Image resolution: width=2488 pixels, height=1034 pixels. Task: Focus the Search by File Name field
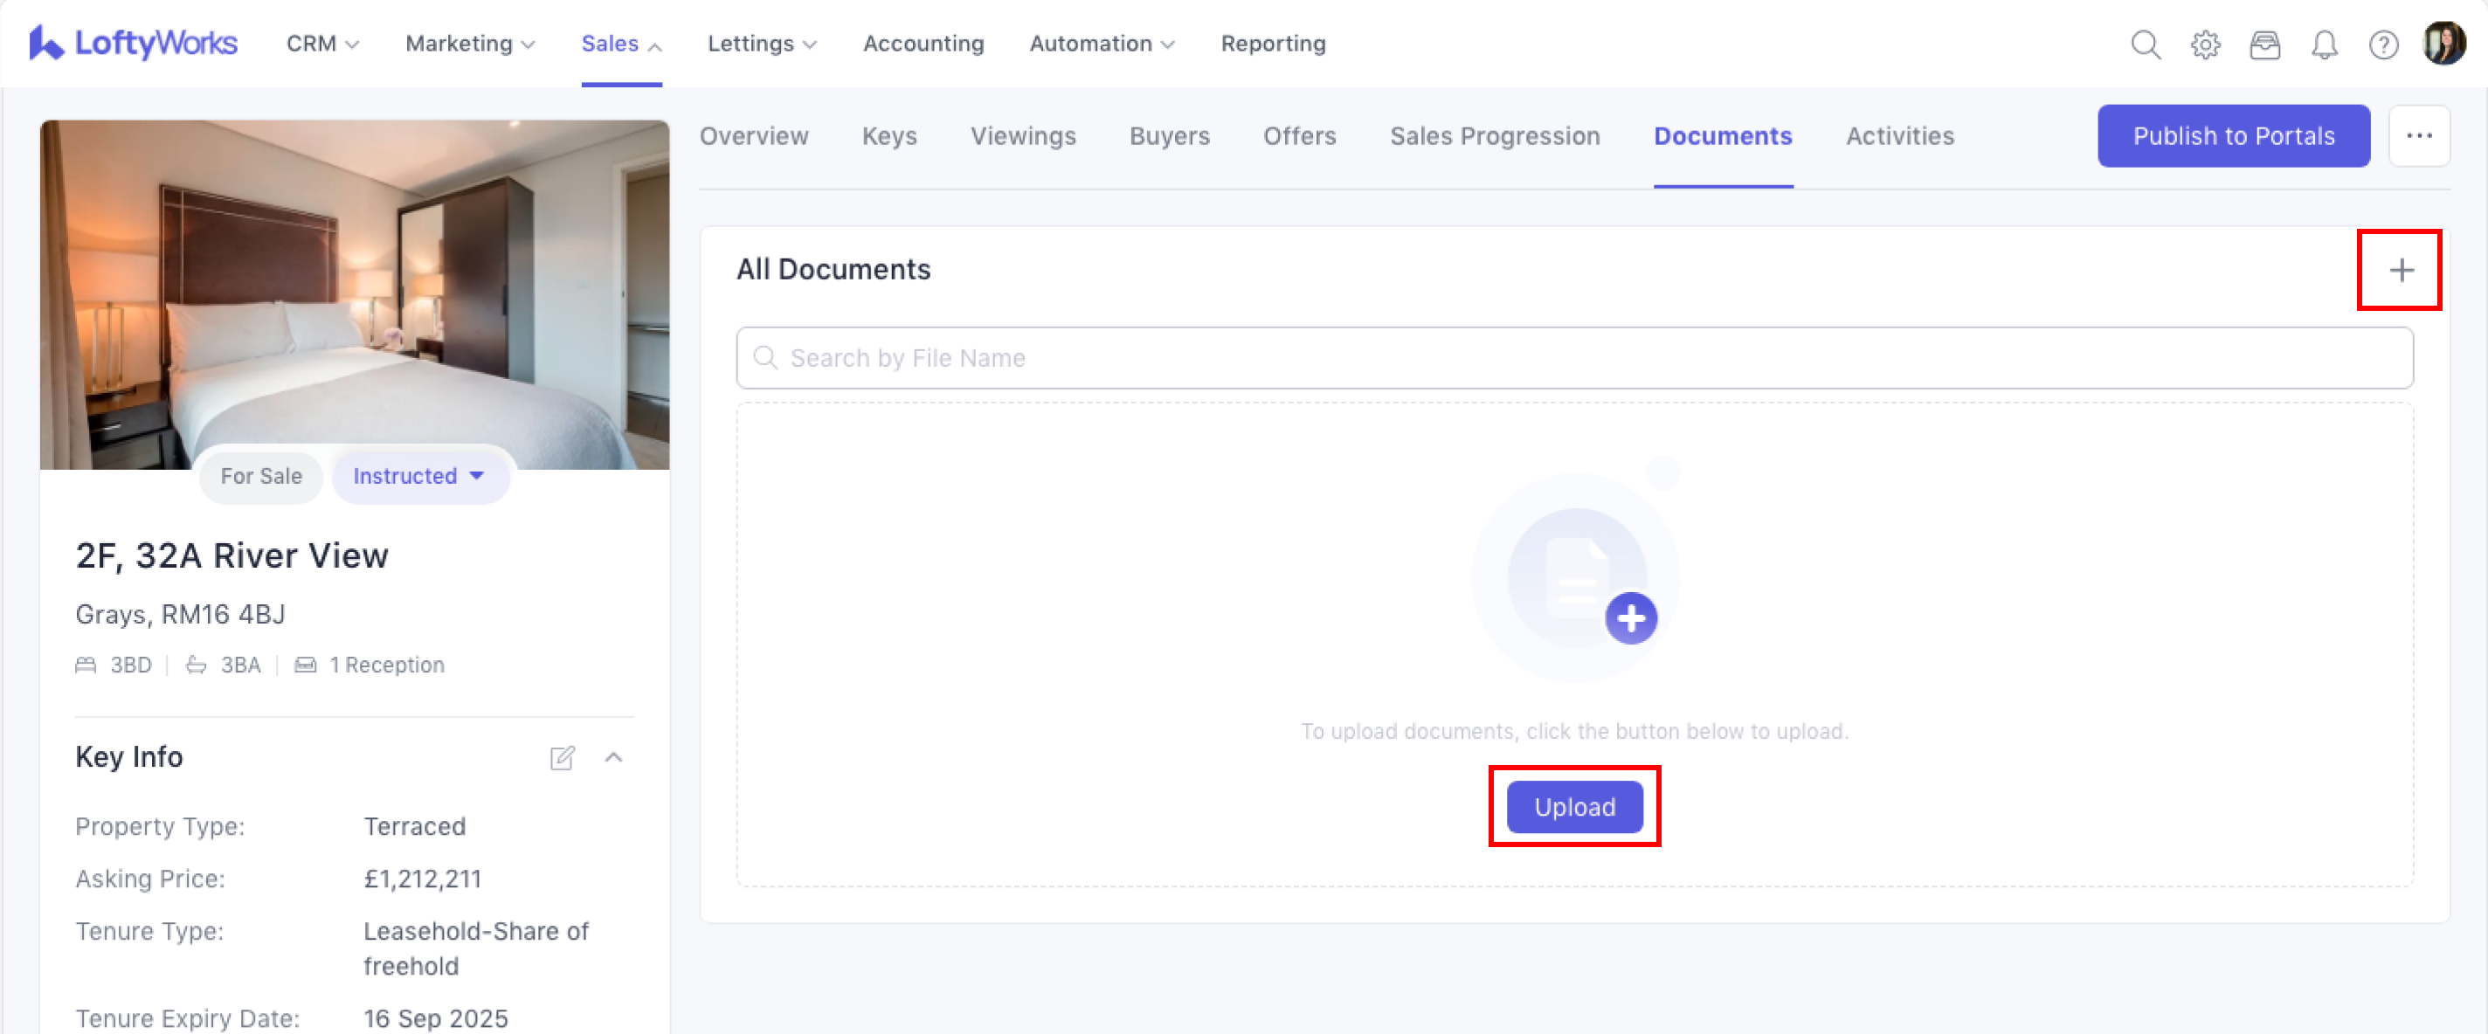click(1574, 358)
